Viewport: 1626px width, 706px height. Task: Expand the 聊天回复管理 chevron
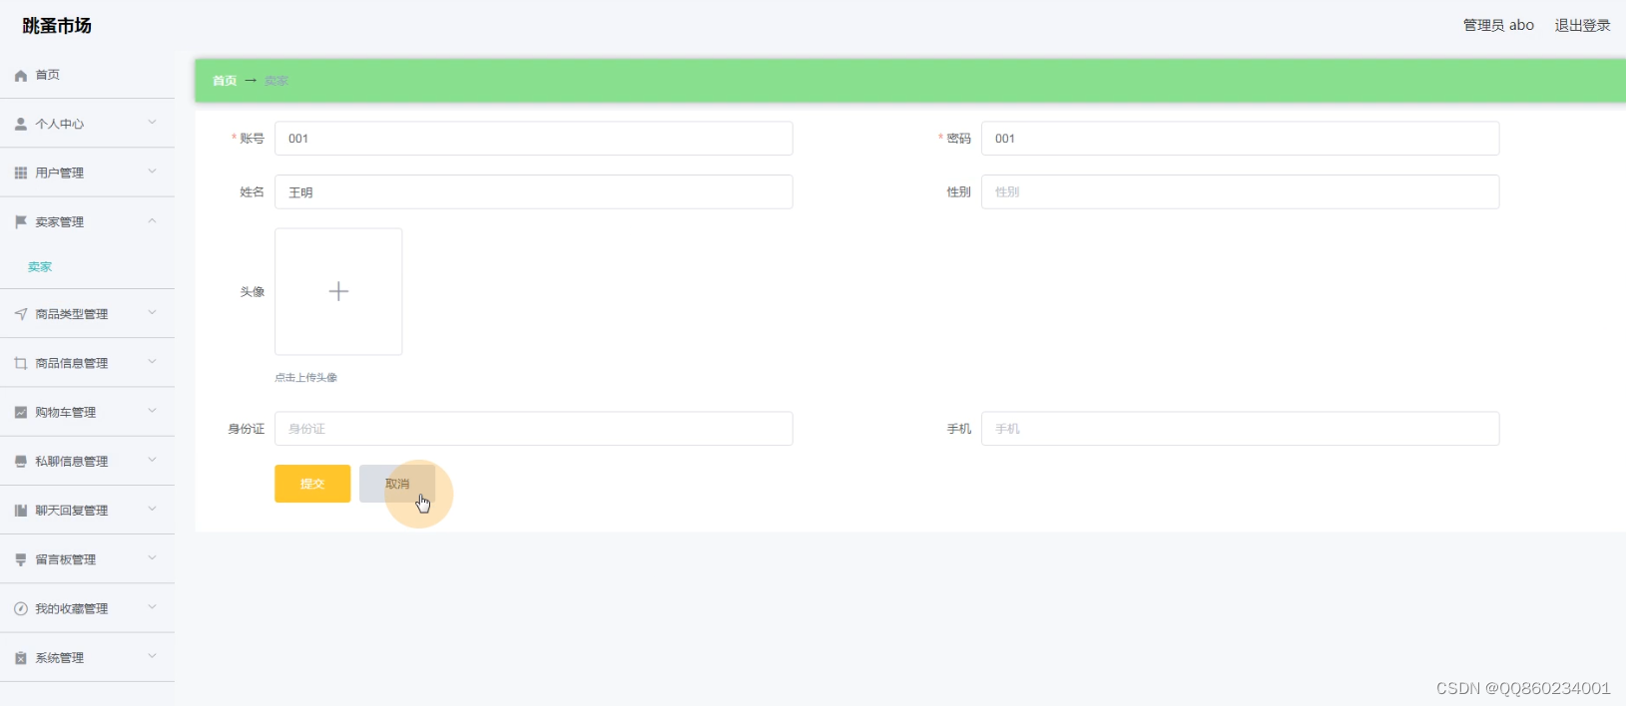tap(153, 509)
